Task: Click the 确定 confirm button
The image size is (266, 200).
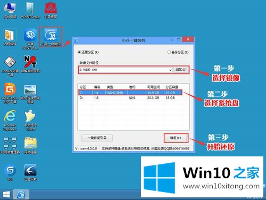Action: (176, 138)
